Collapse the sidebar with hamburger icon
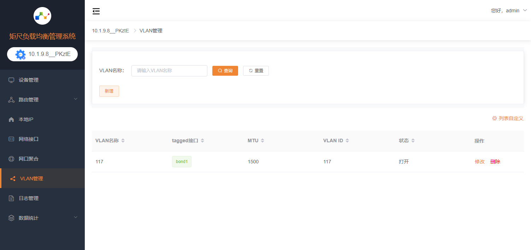The image size is (531, 250). coord(96,11)
